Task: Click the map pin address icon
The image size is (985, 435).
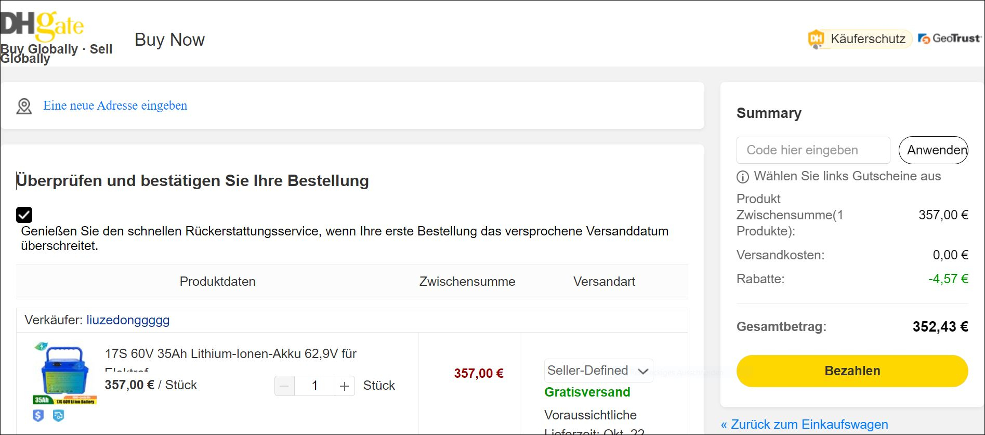Action: [24, 106]
